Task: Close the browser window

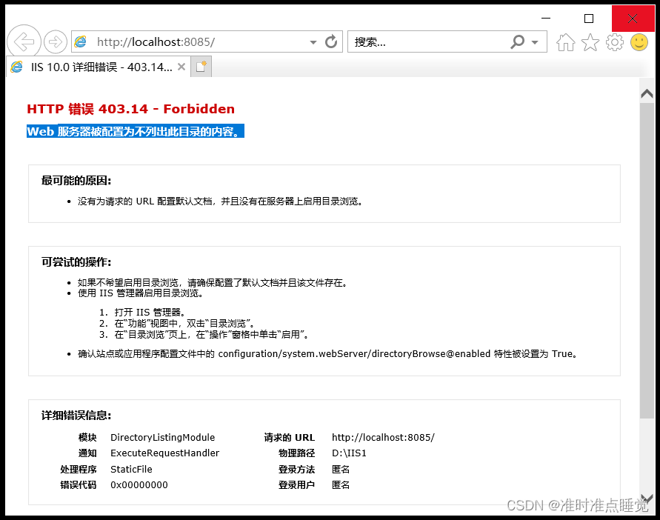Action: click(x=633, y=18)
